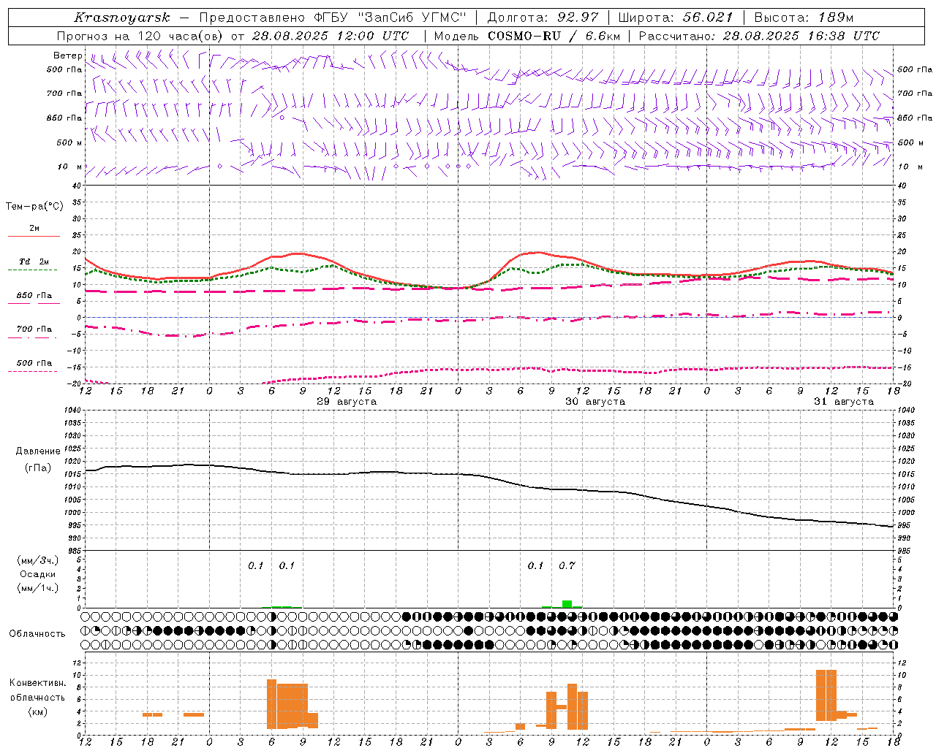Screen dimensions: 936x748
Task: Click the 'Облачность' cloud cover label
Action: [37, 634]
